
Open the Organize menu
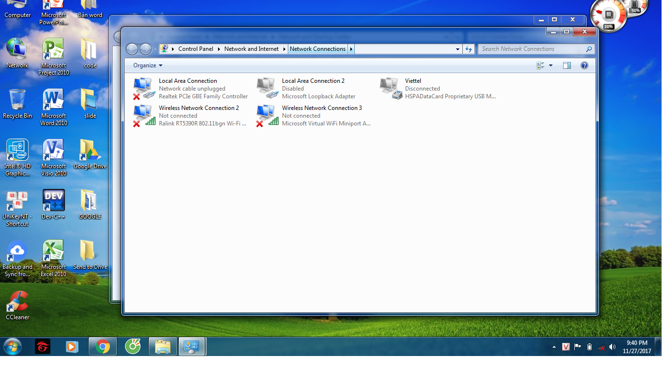click(x=148, y=65)
